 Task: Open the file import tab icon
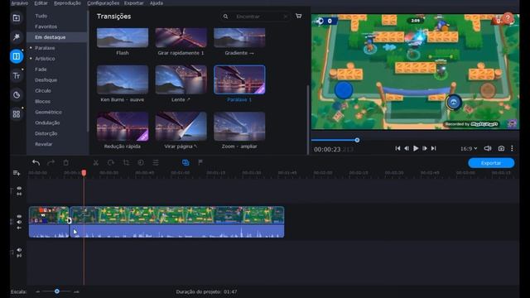(x=17, y=18)
